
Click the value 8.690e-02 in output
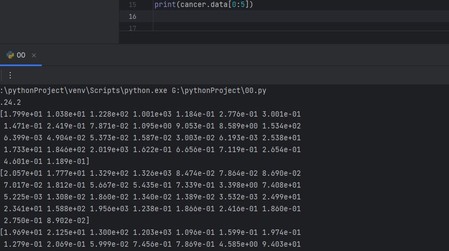pos(282,173)
